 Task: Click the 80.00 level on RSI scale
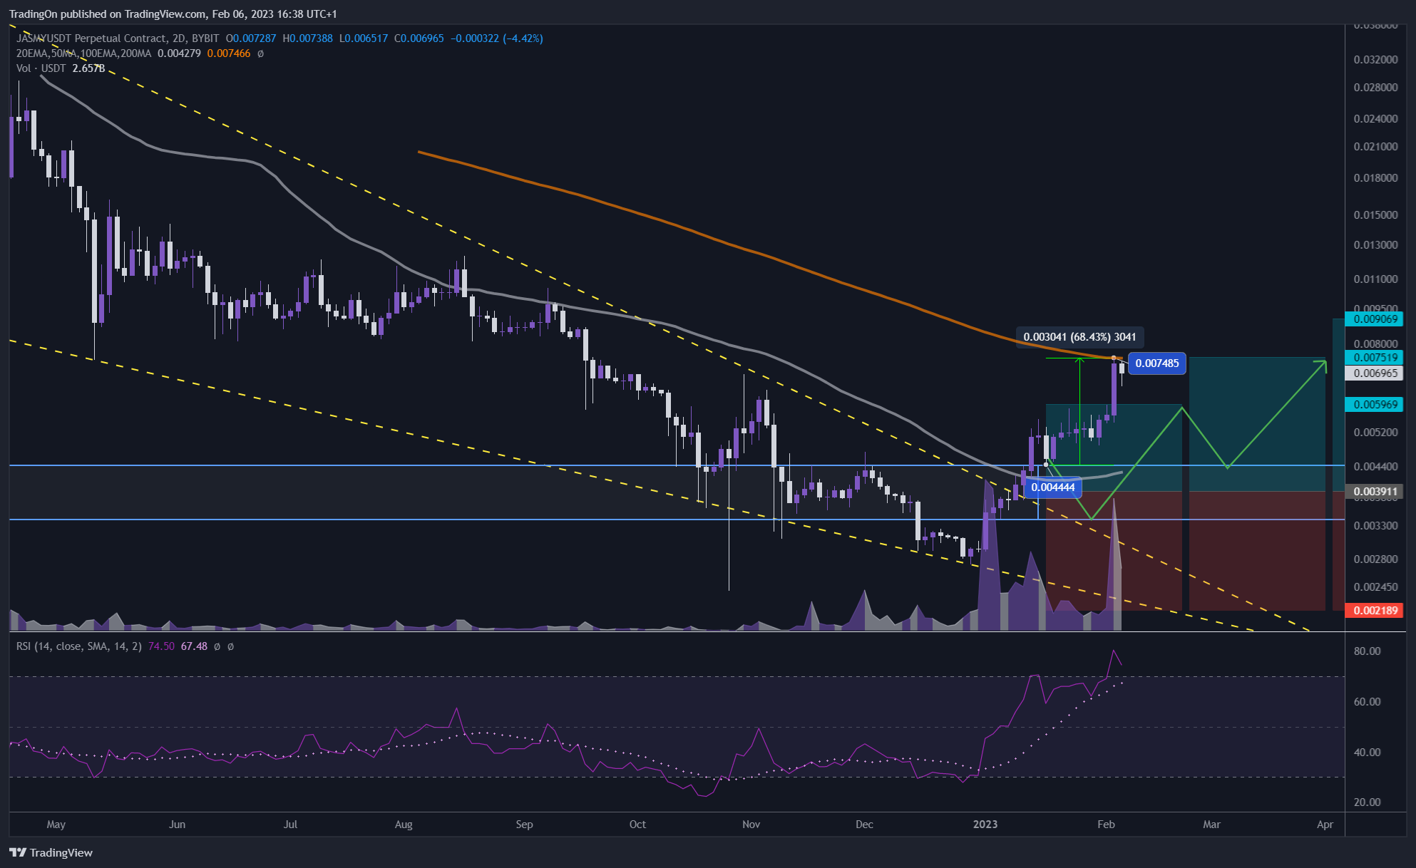[x=1367, y=651]
